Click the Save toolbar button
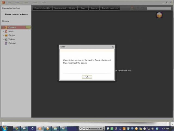The width and height of the screenshot is (174, 131). coord(83,8)
